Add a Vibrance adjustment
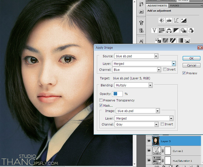Screen dimensions: 203x167 click(154, 30)
